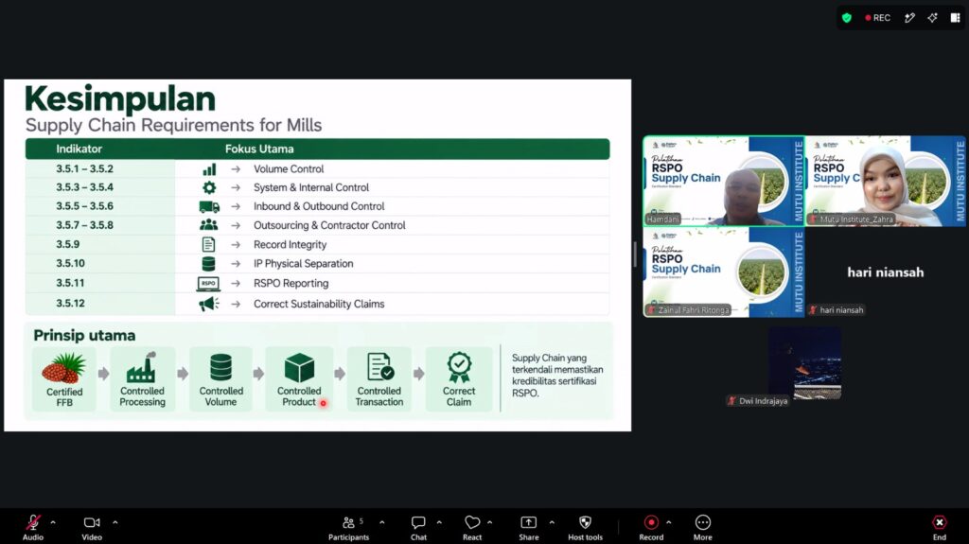Click the Sustainability Claims megaphone icon
969x544 pixels.
[209, 304]
